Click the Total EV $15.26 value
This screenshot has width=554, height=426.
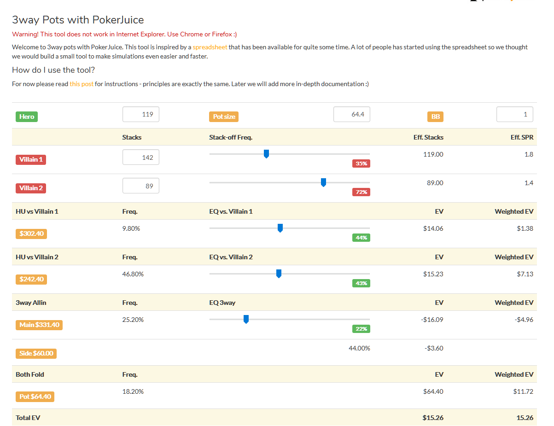tap(433, 418)
